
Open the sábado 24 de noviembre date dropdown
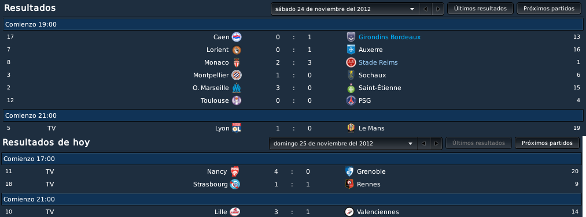345,9
